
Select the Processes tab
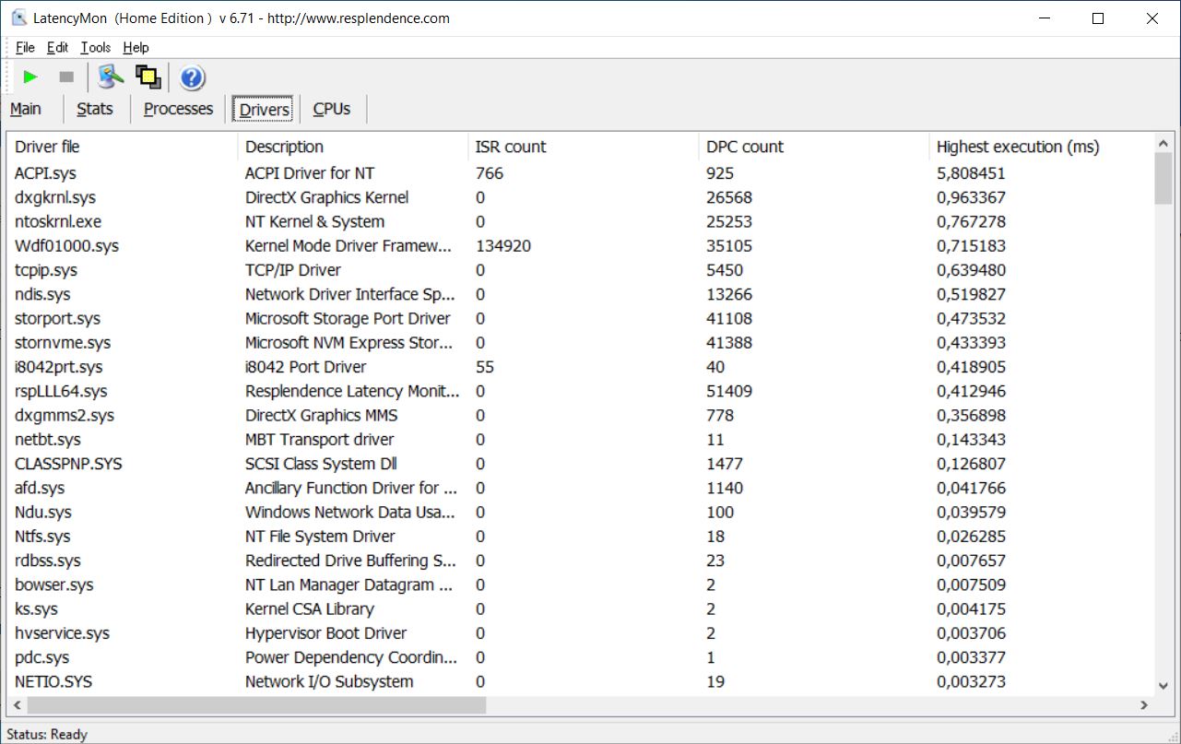178,109
